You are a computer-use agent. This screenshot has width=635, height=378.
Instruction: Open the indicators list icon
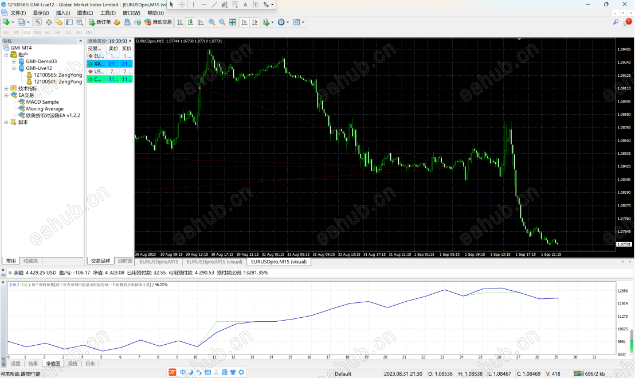pyautogui.click(x=266, y=22)
